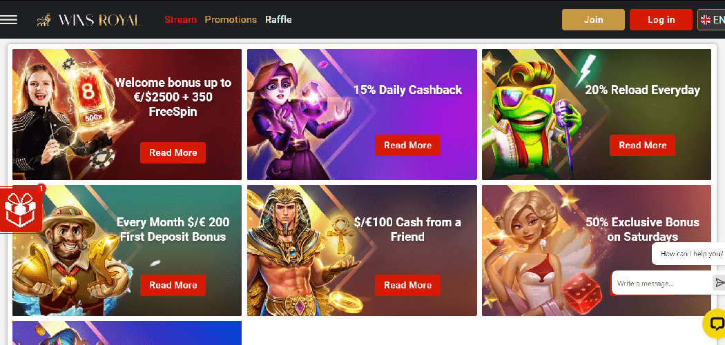Open the red gift box notification icon
This screenshot has height=345, width=725.
click(x=21, y=209)
